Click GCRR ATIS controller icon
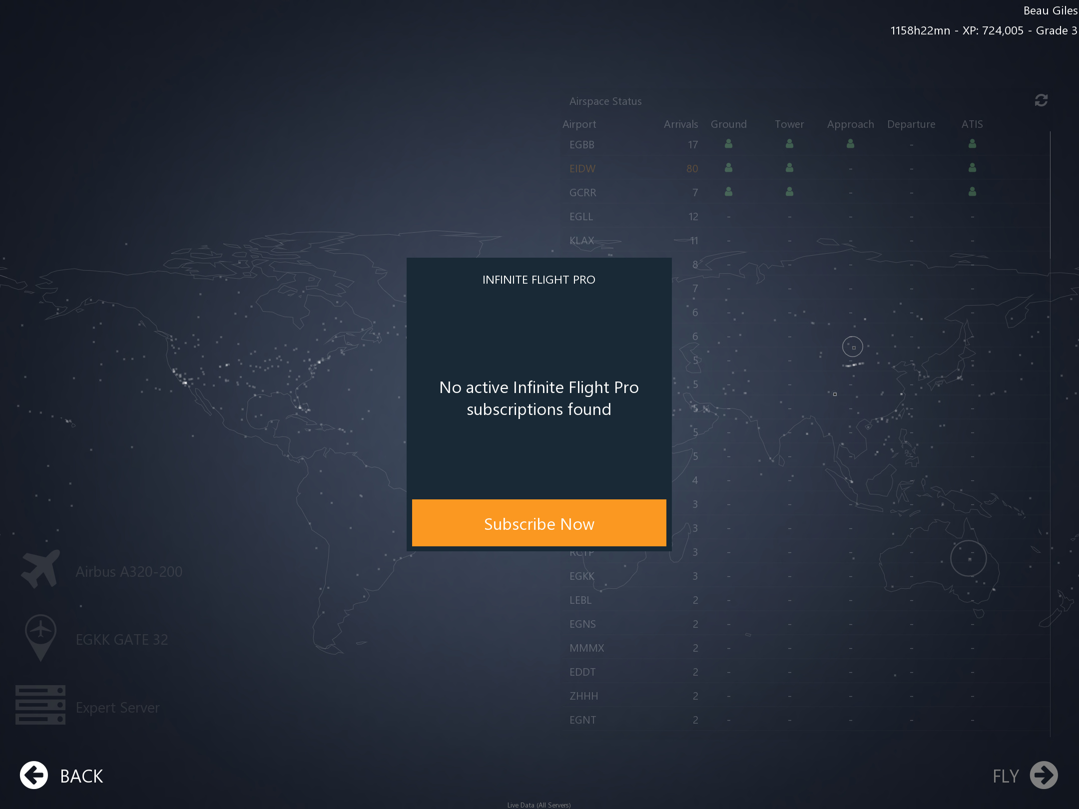This screenshot has width=1079, height=809. 972,192
